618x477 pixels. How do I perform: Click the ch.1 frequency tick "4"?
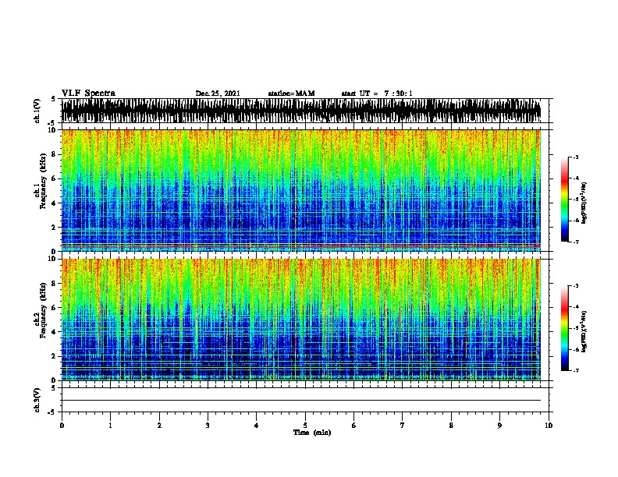54,203
